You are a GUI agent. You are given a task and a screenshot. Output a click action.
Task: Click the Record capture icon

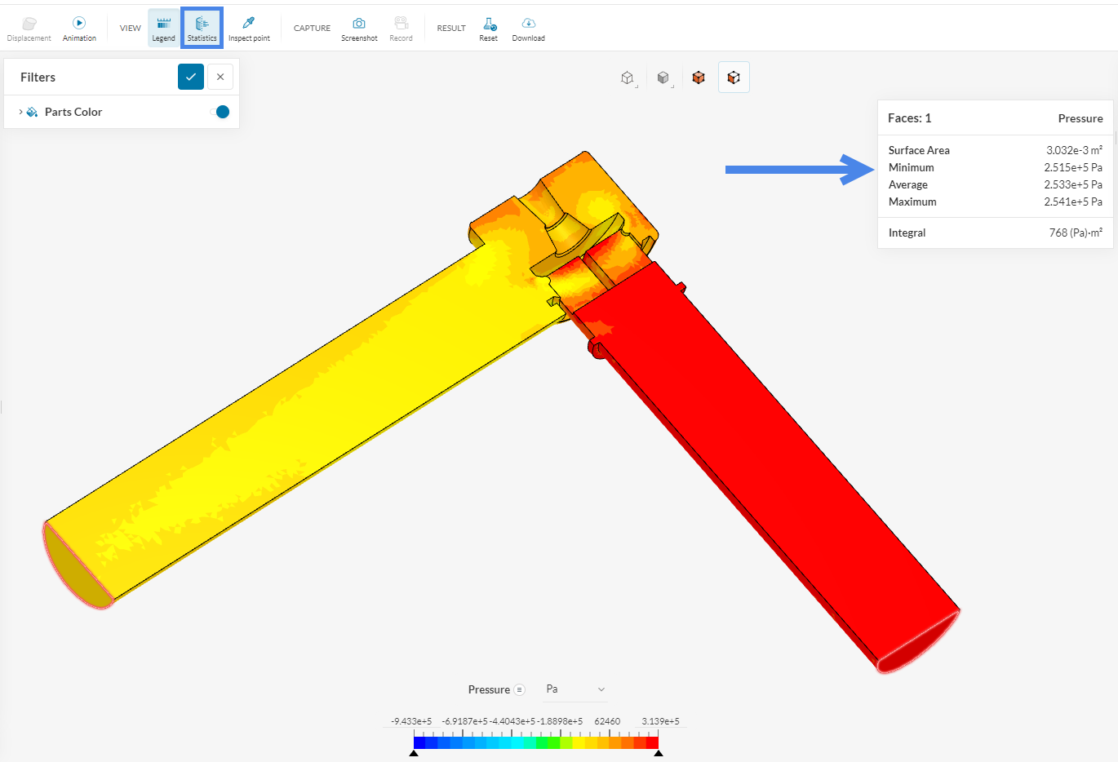401,27
